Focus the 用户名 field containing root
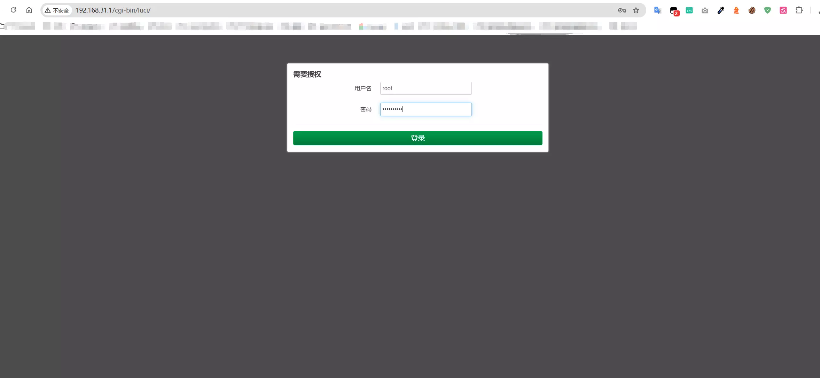 click(x=426, y=88)
